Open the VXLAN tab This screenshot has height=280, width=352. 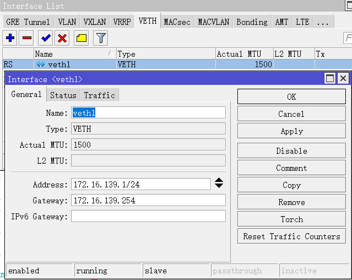[x=95, y=22]
